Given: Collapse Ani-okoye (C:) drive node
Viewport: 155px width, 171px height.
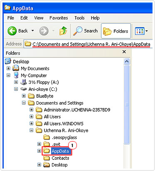Looking at the screenshot, I should tap(16, 89).
